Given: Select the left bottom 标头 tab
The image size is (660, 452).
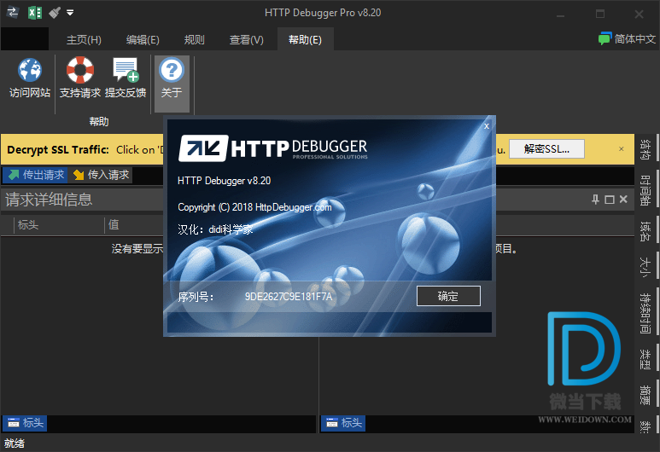Looking at the screenshot, I should tap(26, 422).
